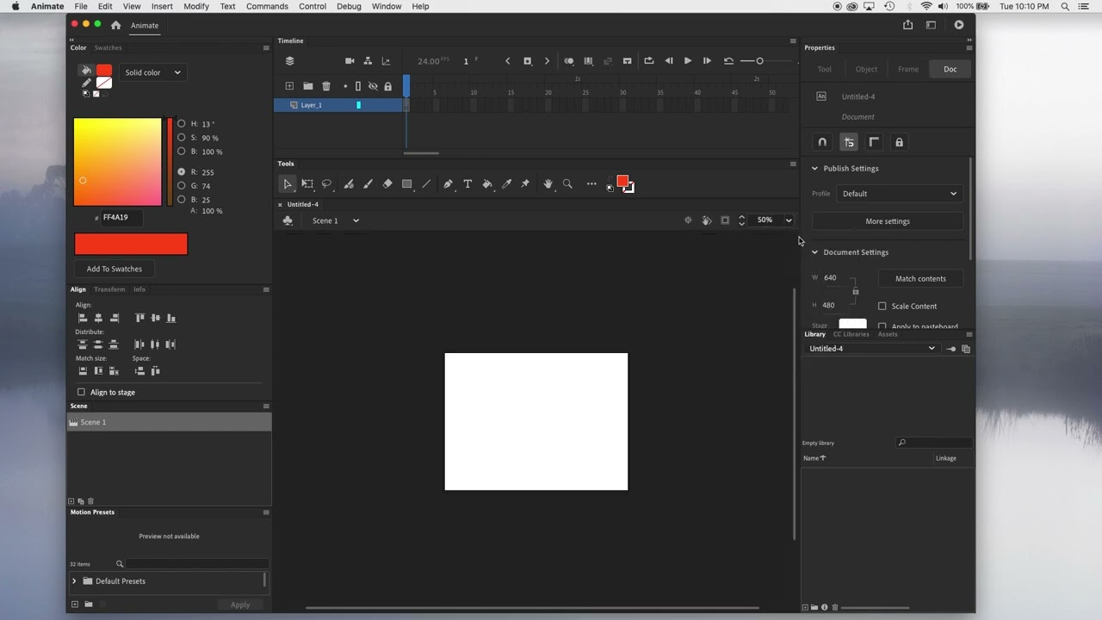Select the Free Transform tool
1102x620 pixels.
pos(307,184)
